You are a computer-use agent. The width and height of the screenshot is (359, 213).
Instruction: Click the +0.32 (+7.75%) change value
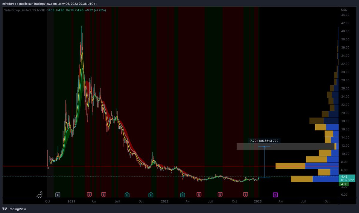point(95,10)
